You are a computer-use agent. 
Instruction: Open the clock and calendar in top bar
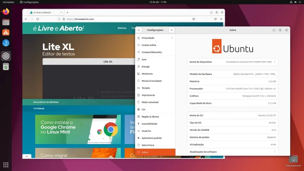158,2
